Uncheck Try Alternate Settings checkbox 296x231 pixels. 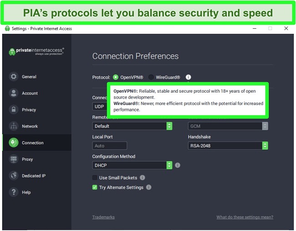[95, 187]
